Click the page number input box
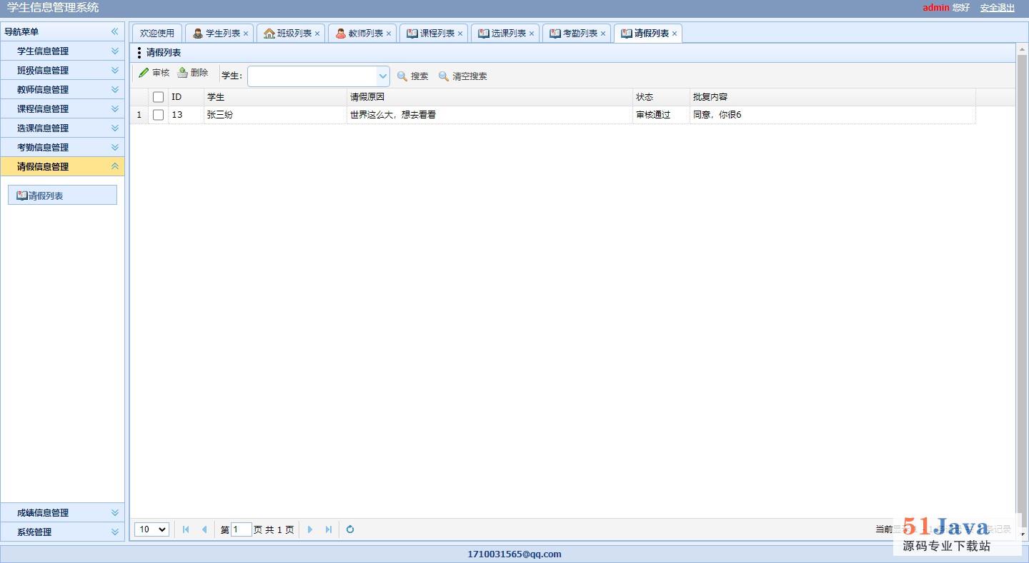The height and width of the screenshot is (563, 1029). [x=242, y=529]
